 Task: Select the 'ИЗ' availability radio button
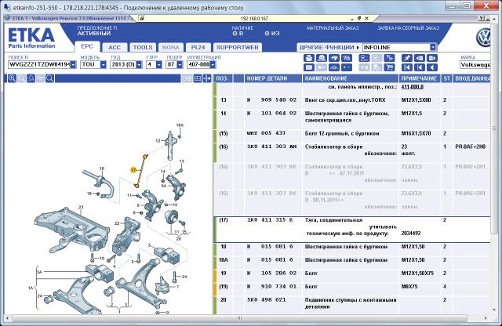(x=267, y=33)
